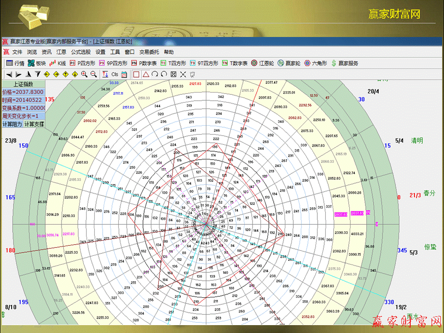Image resolution: width=444 pixels, height=333 pixels.
Task: Open the 文件 menu
Action: pyautogui.click(x=17, y=52)
